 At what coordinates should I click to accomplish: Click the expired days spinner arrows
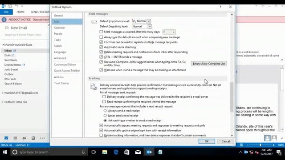[x=174, y=32]
